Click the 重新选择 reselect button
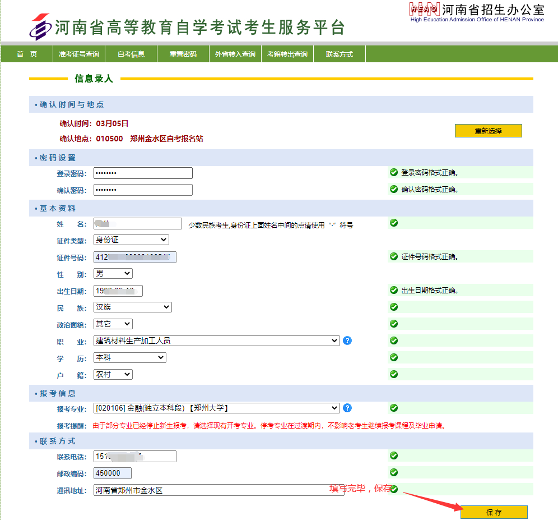This screenshot has width=558, height=520. pyautogui.click(x=488, y=131)
